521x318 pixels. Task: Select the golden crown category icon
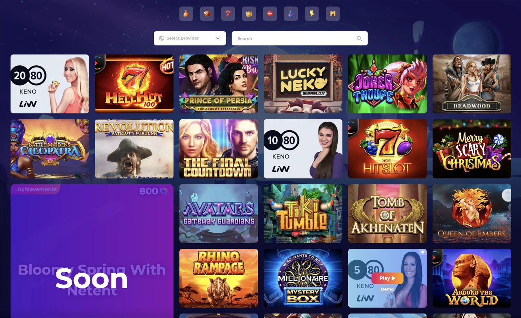(249, 14)
